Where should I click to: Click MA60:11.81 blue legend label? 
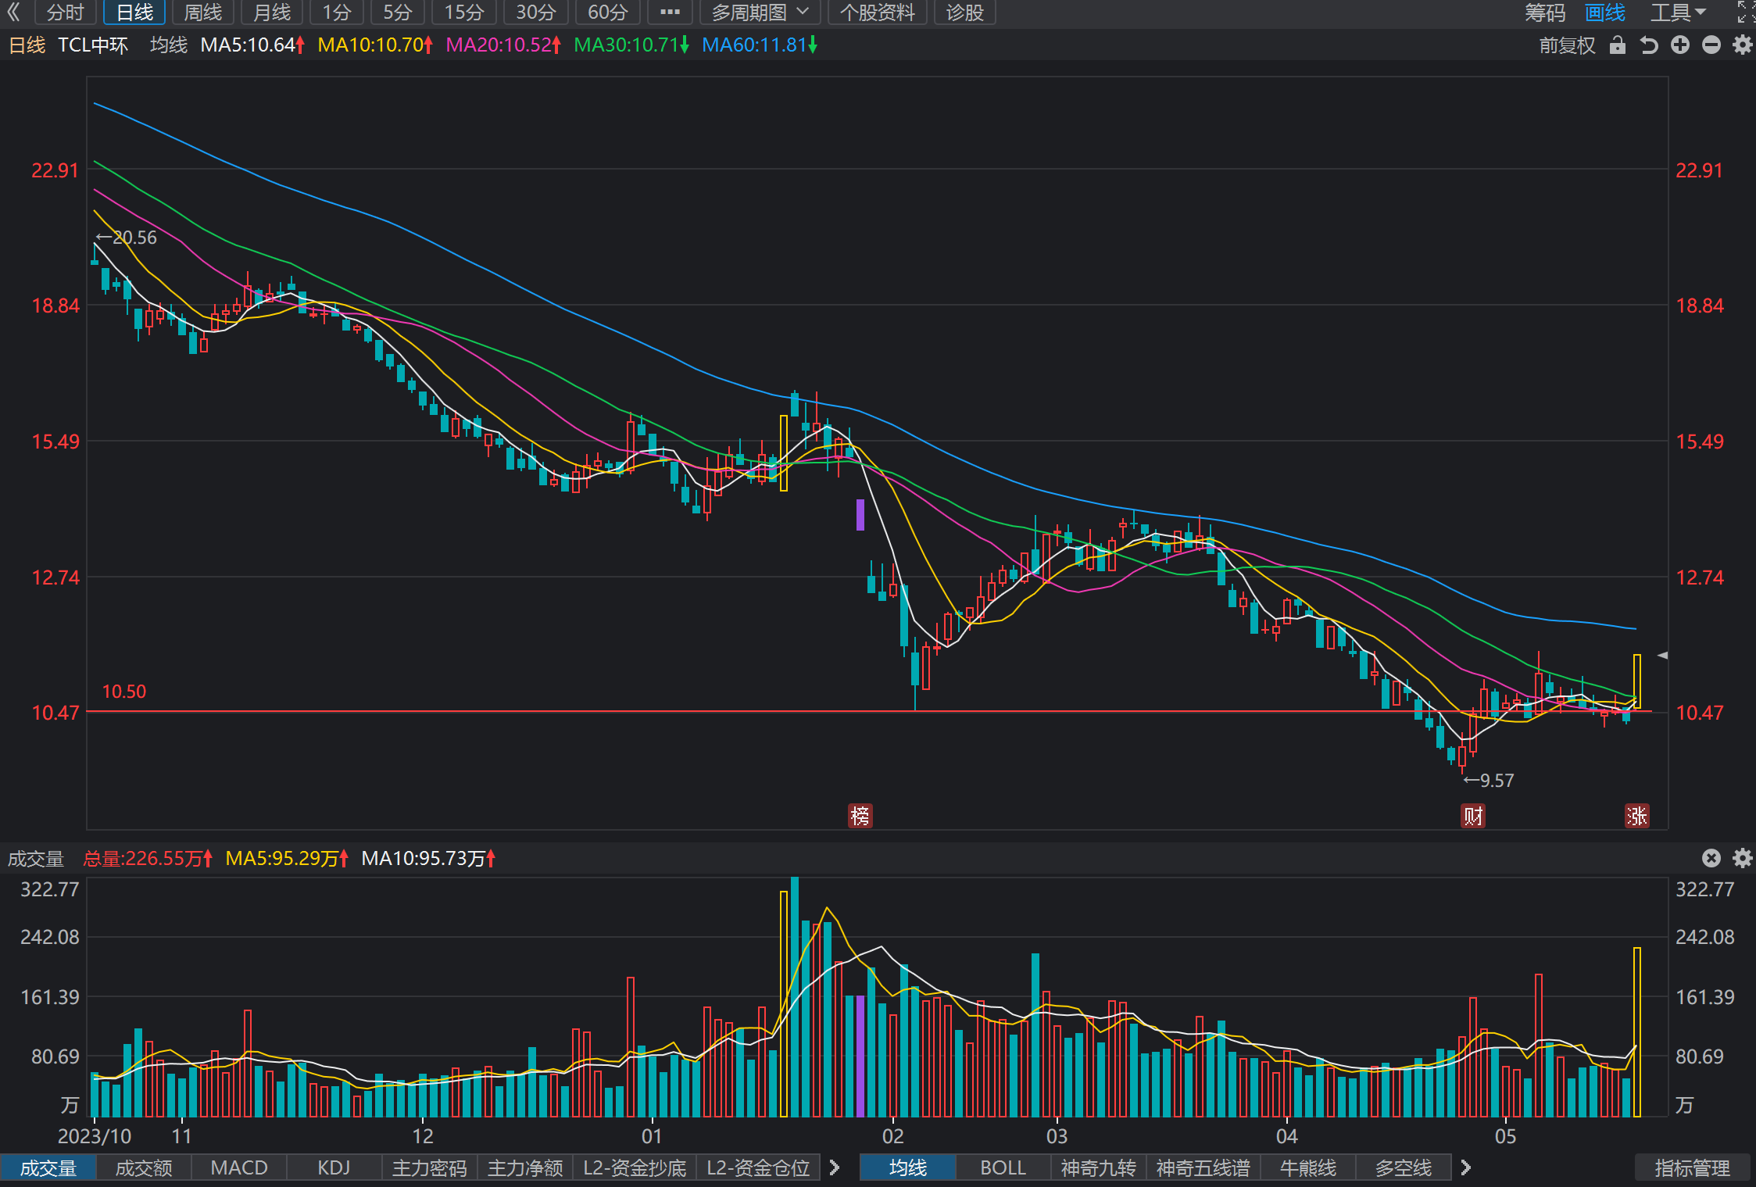[760, 45]
